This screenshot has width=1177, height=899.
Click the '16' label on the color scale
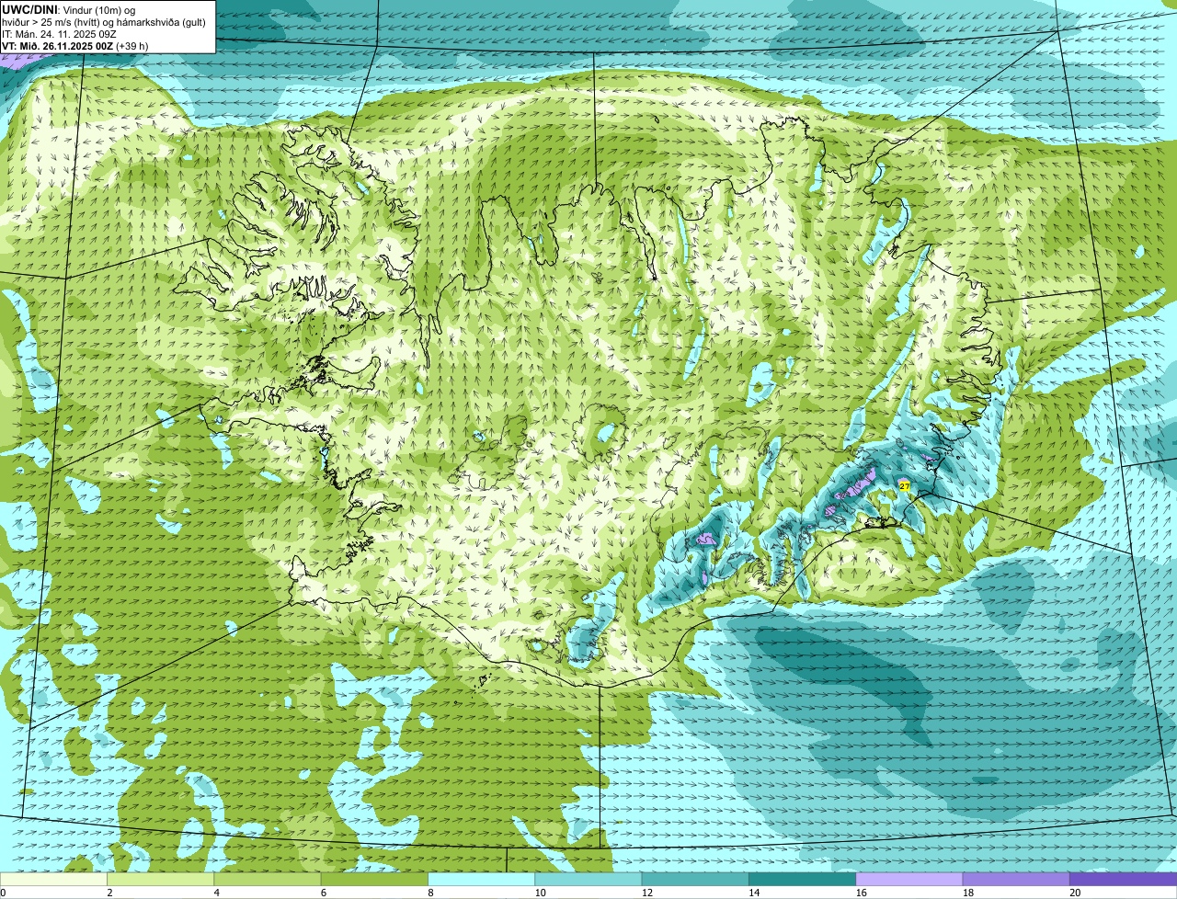click(861, 893)
